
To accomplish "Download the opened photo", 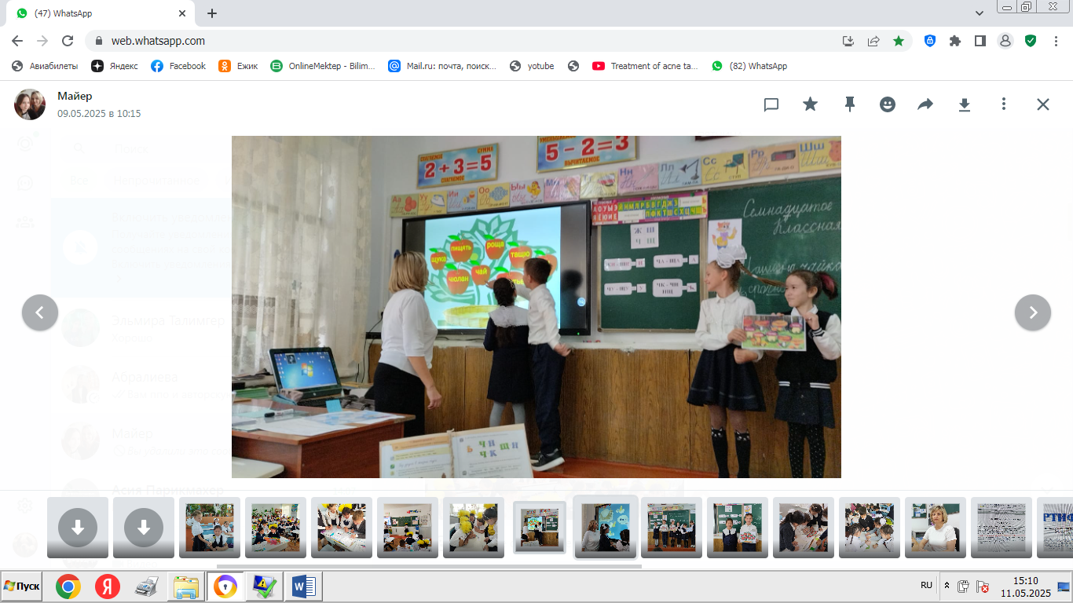I will tap(965, 104).
